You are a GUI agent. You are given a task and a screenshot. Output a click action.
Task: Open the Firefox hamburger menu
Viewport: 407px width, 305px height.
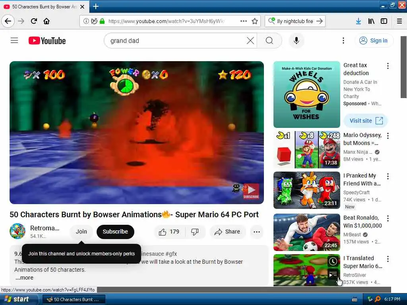coord(399,21)
